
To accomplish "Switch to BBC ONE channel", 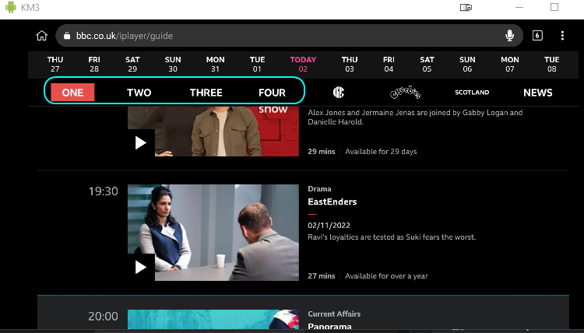I will tap(72, 93).
